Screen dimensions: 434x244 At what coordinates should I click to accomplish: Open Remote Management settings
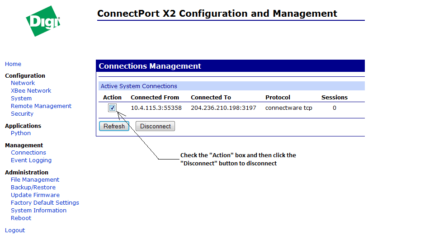point(41,106)
